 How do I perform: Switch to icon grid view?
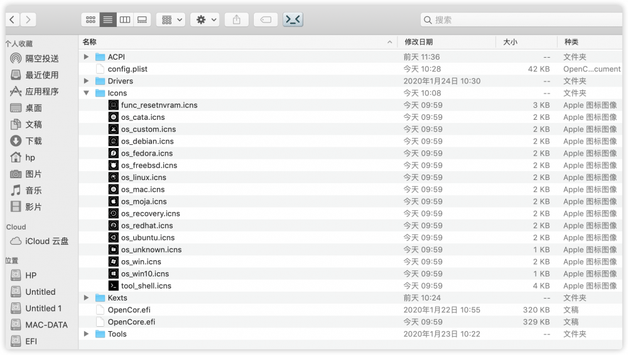point(90,19)
